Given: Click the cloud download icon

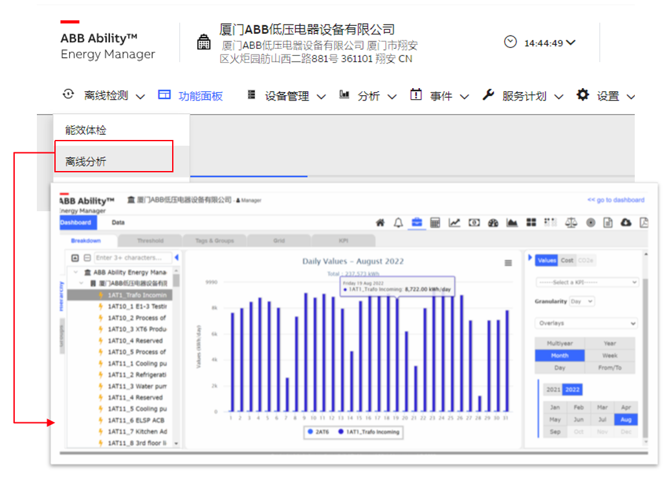Looking at the screenshot, I should (626, 223).
